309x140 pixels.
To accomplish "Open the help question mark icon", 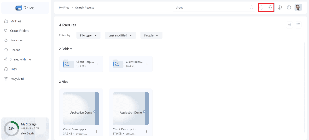I will pos(289,8).
